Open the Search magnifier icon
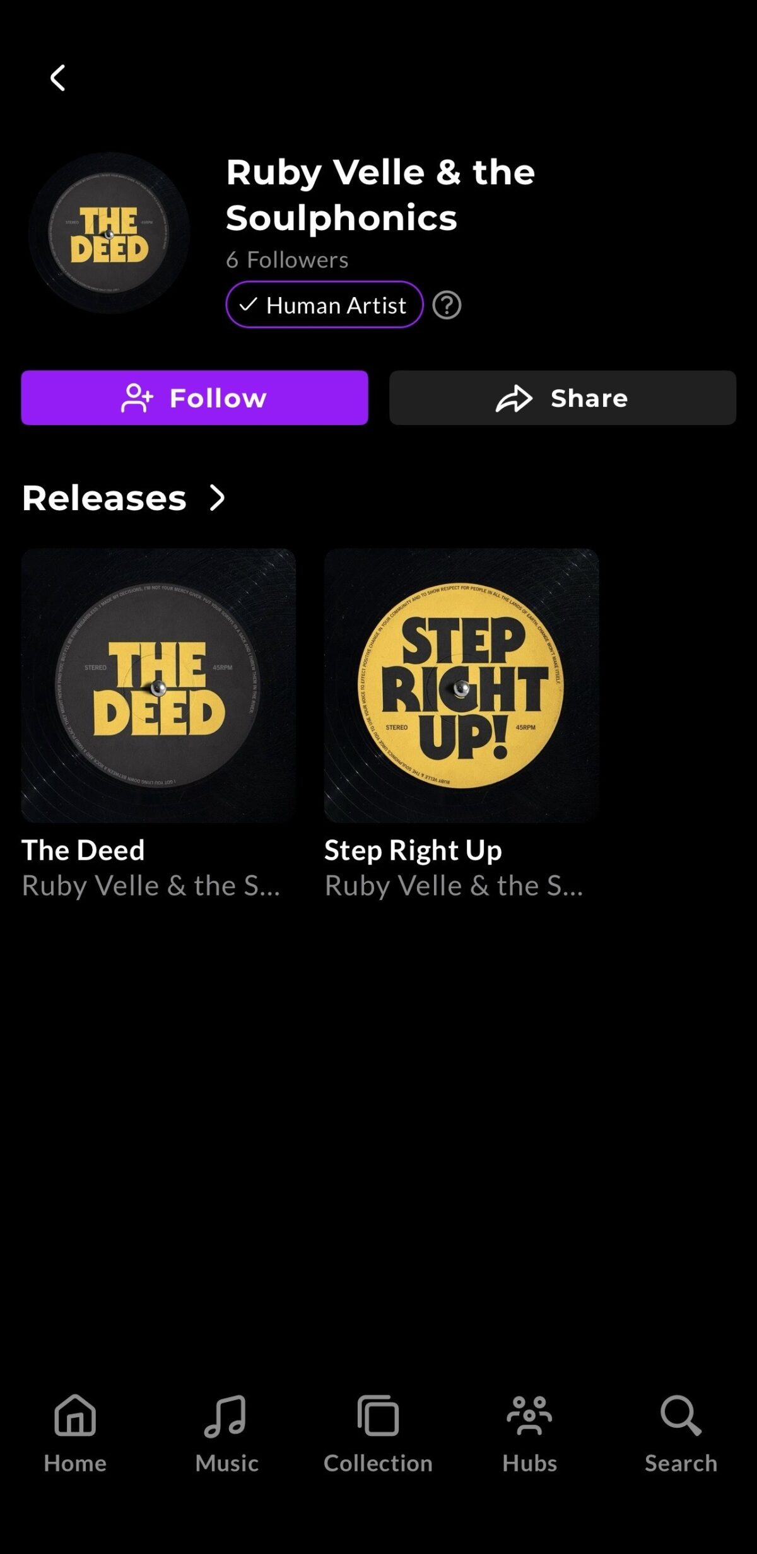 [681, 1415]
